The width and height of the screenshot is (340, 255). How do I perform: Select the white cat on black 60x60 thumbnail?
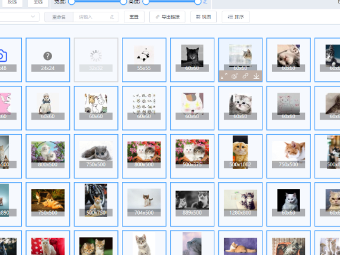(x=289, y=204)
